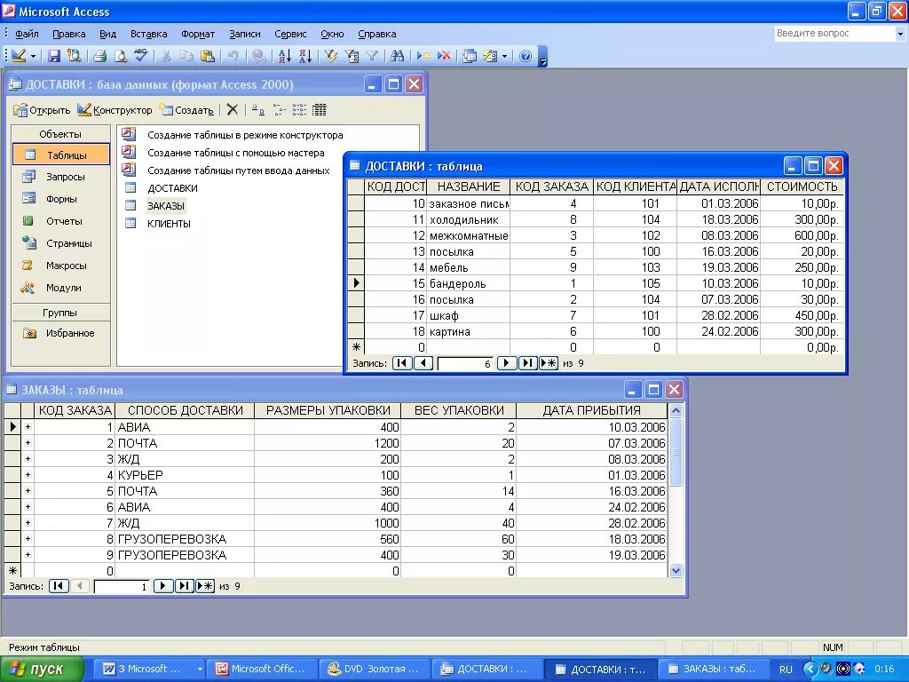Select Макросы in Objects pane

tap(61, 266)
